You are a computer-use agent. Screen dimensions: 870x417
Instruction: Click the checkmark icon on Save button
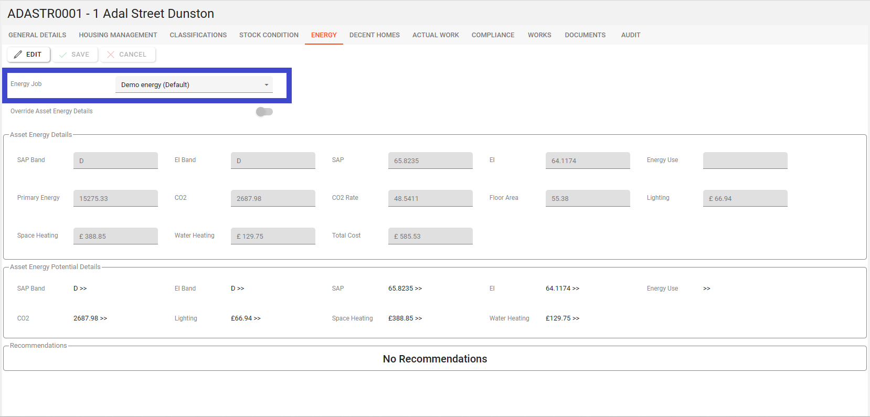click(x=63, y=55)
